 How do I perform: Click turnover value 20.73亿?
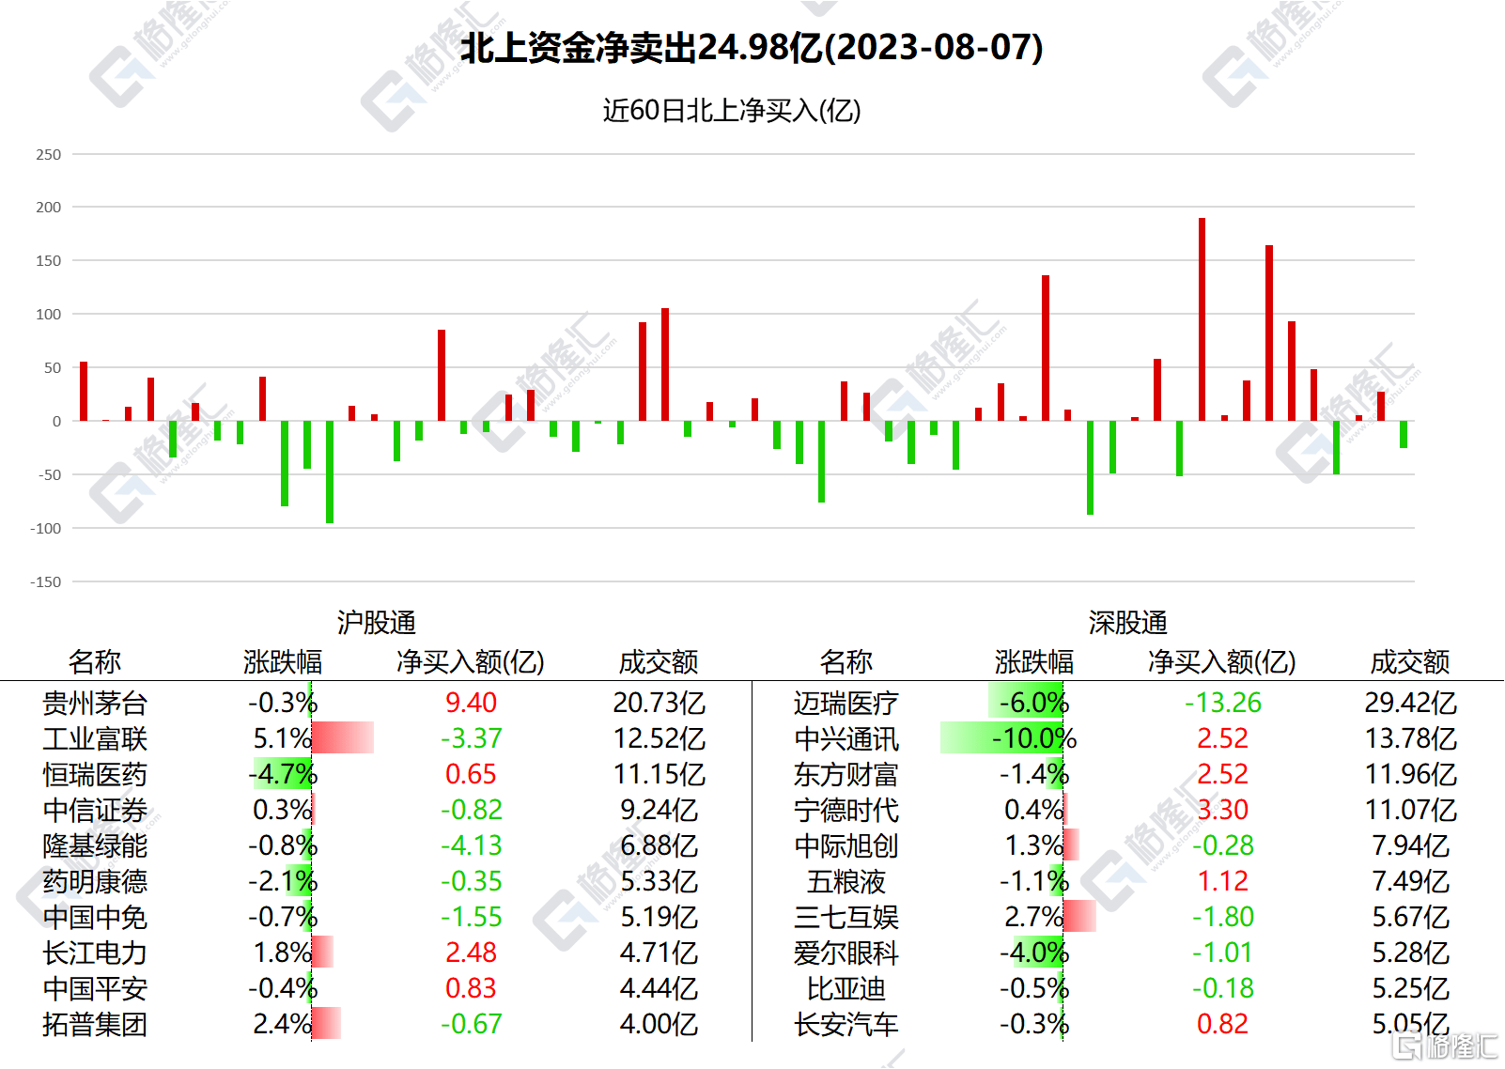pos(659,703)
